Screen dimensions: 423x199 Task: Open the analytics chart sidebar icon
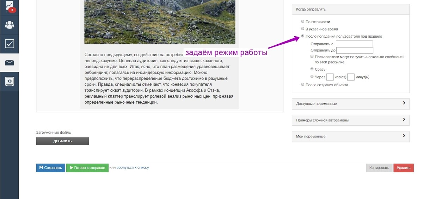tap(10, 6)
